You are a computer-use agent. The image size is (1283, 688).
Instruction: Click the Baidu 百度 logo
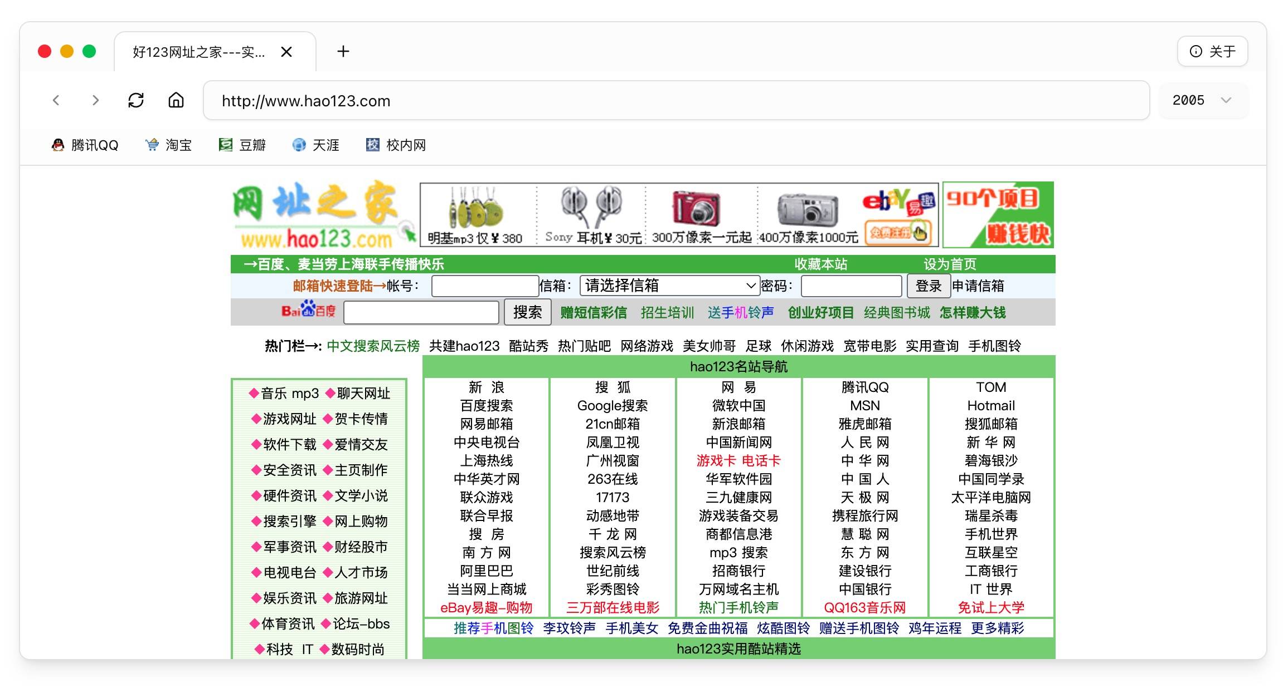click(x=308, y=310)
